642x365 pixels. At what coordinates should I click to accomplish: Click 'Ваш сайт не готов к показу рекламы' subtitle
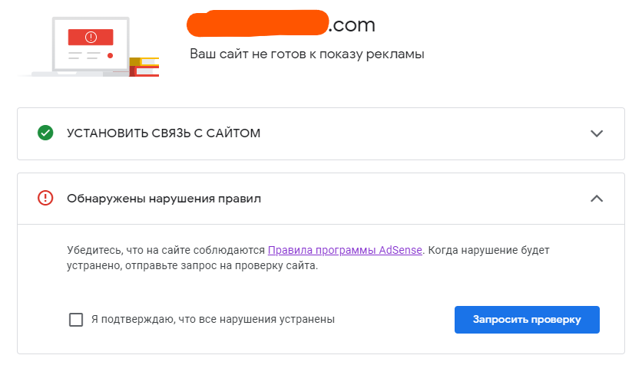pyautogui.click(x=306, y=54)
